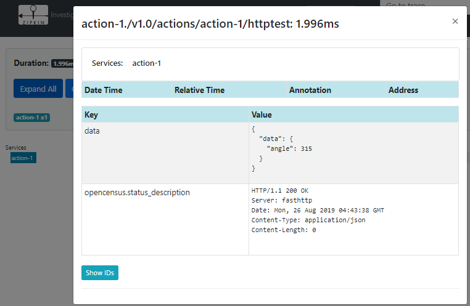Image resolution: width=470 pixels, height=306 pixels.
Task: Click the Expand All button
Action: point(38,89)
